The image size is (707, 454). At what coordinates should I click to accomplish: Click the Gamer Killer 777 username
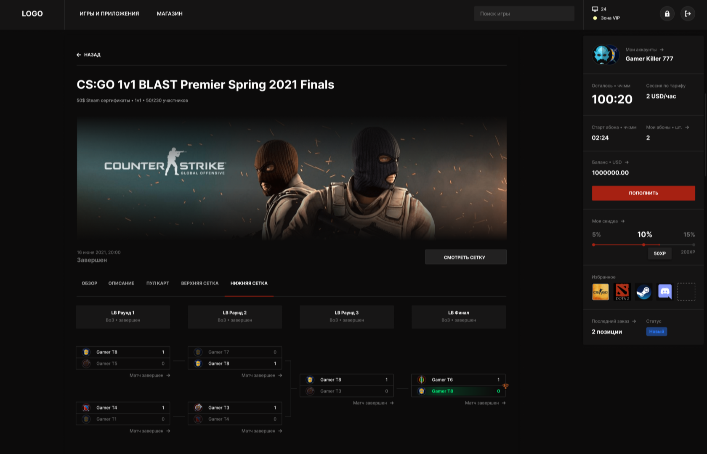pos(649,58)
